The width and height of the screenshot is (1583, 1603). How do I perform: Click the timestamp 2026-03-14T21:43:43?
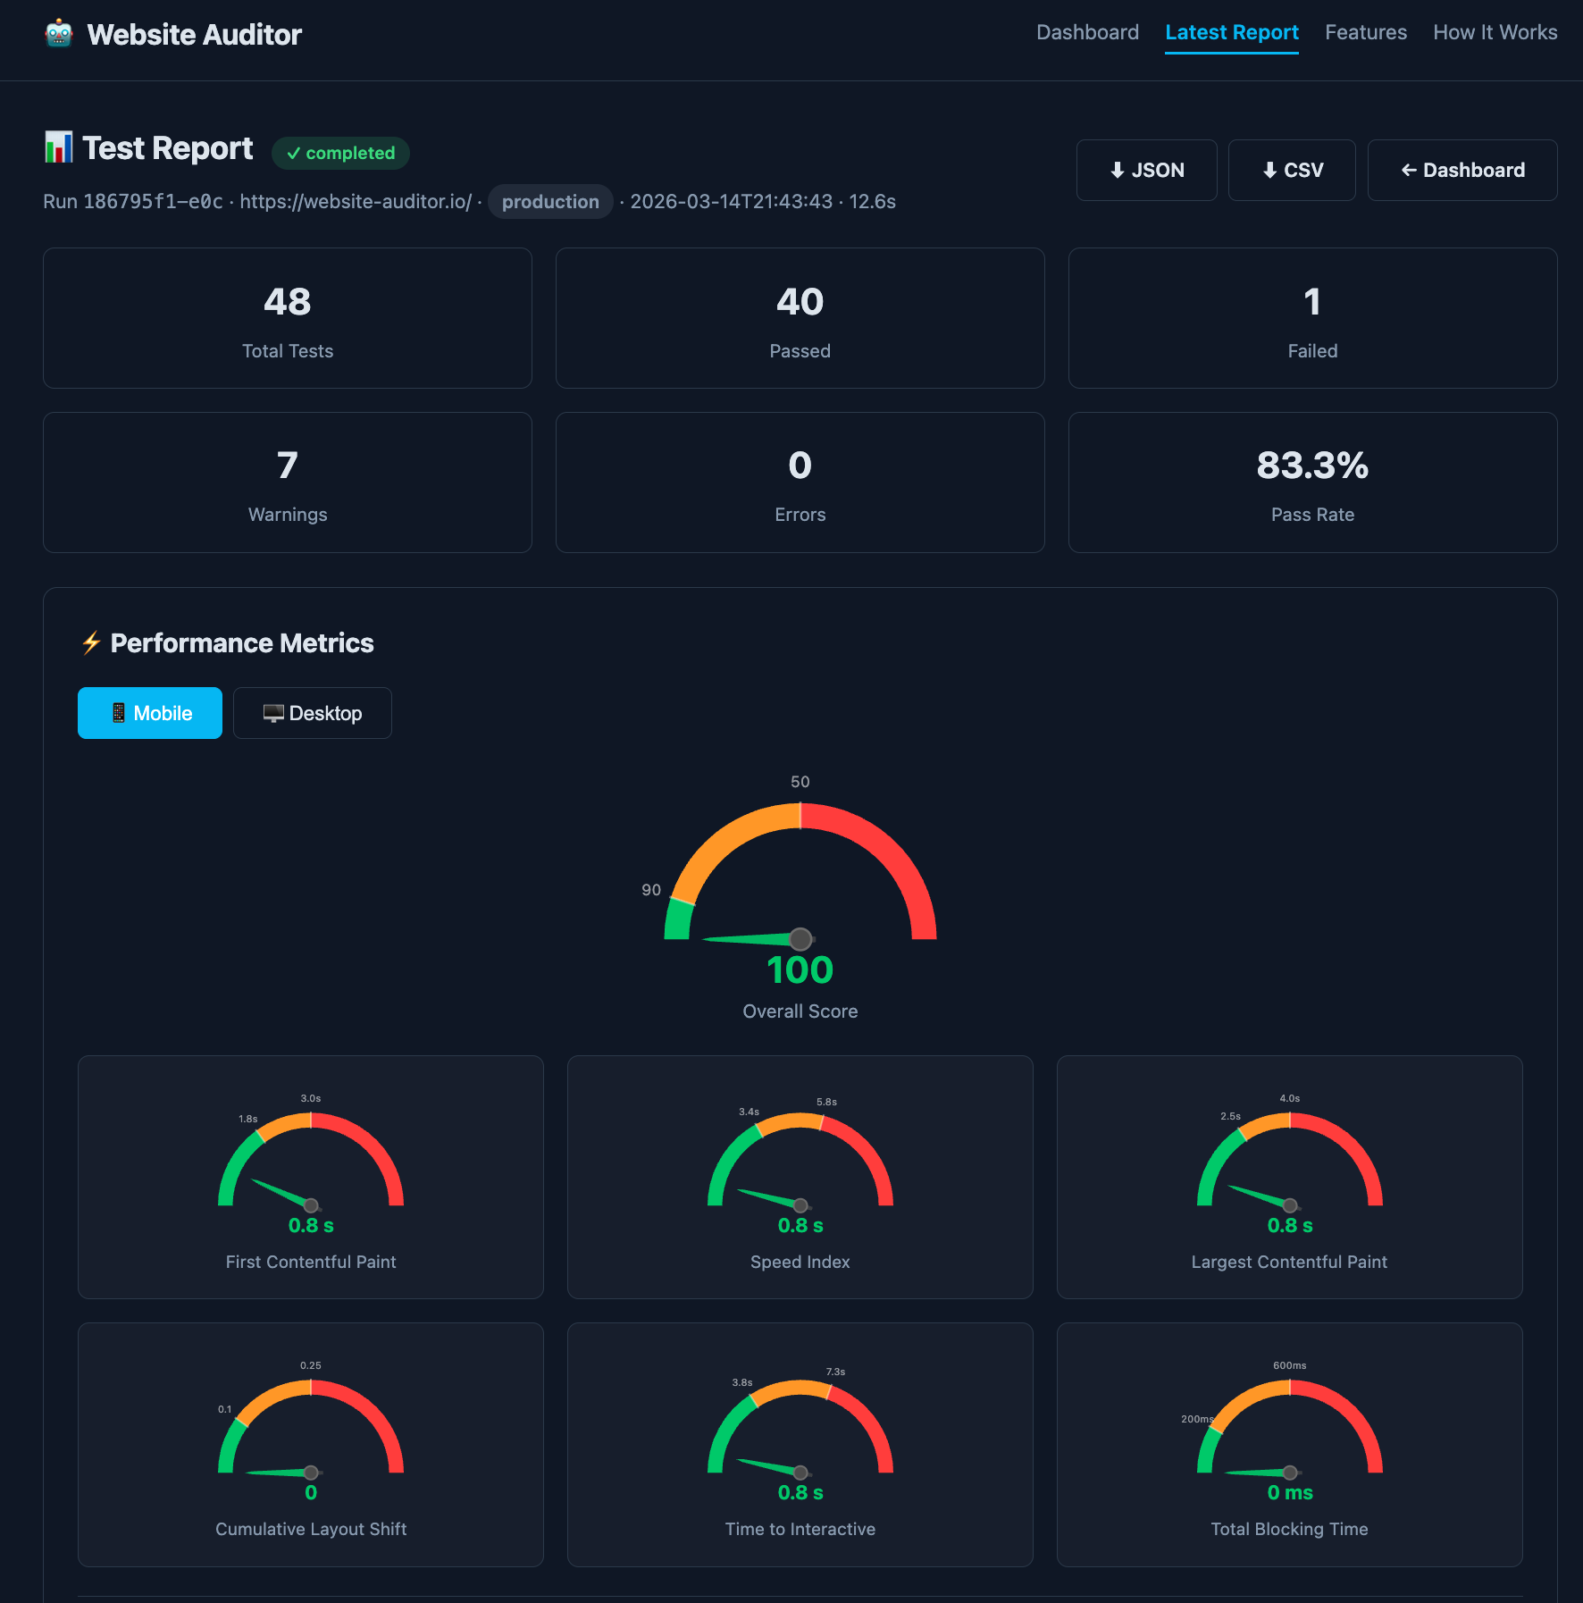point(732,202)
